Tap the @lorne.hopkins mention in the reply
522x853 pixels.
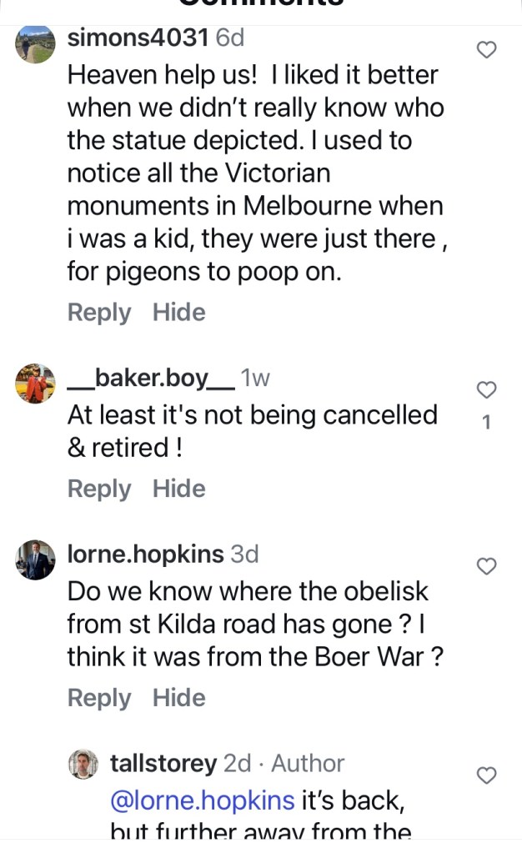click(202, 800)
